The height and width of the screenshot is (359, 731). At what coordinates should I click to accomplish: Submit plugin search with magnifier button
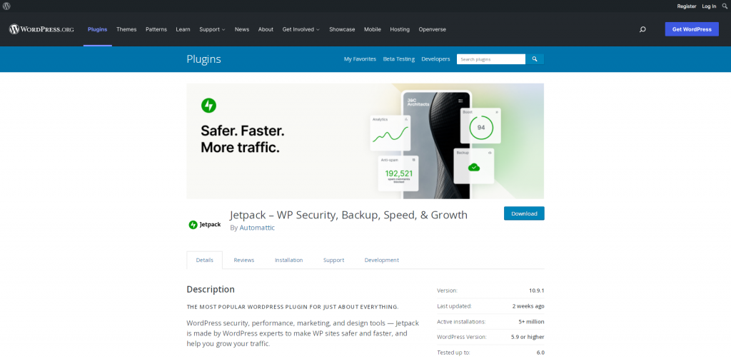(535, 59)
